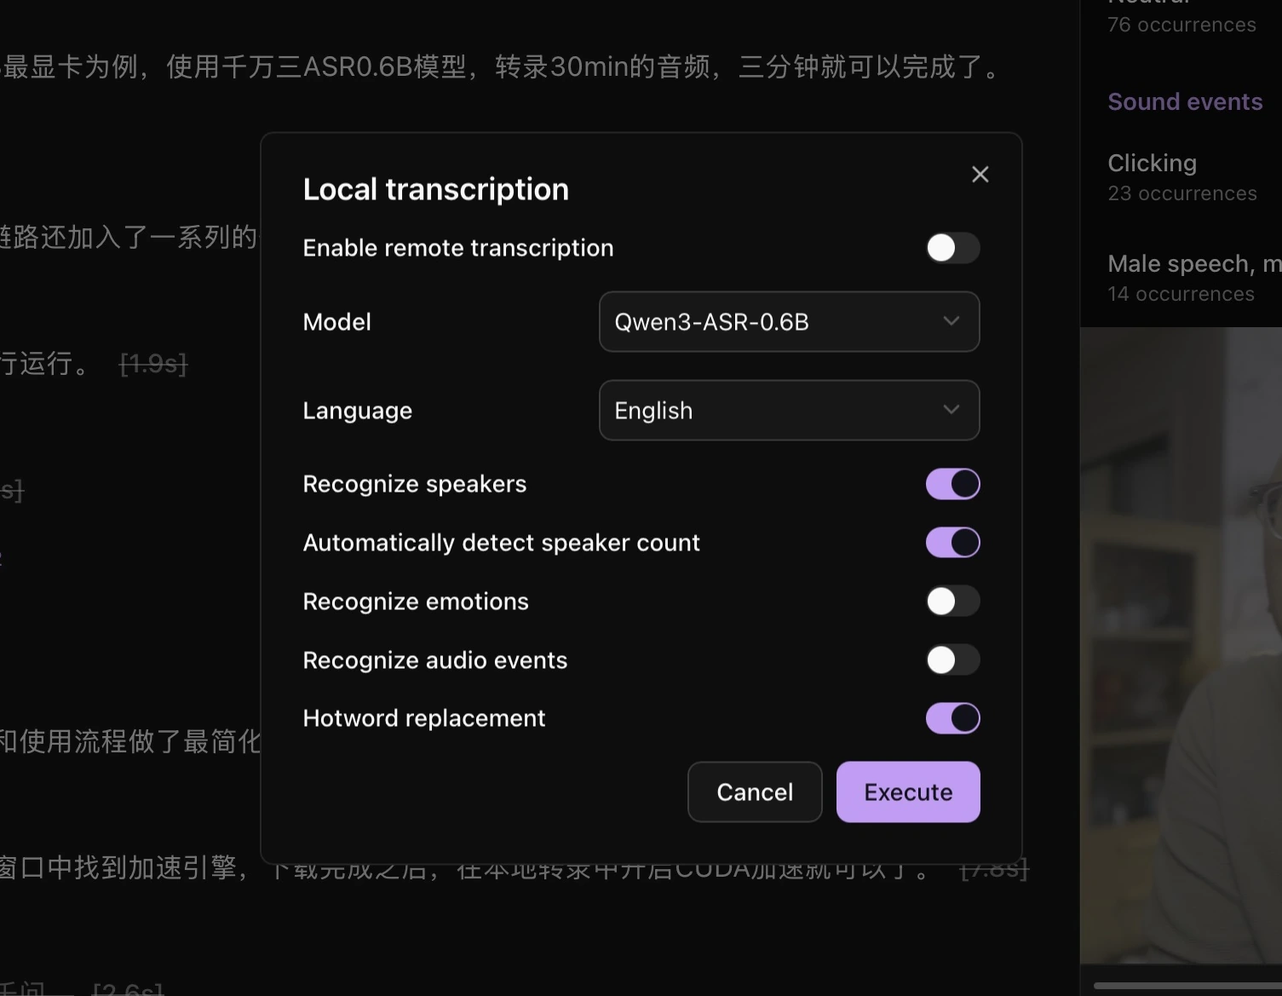The width and height of the screenshot is (1282, 996).
Task: Toggle Enable remote transcription switch
Action: tap(953, 248)
